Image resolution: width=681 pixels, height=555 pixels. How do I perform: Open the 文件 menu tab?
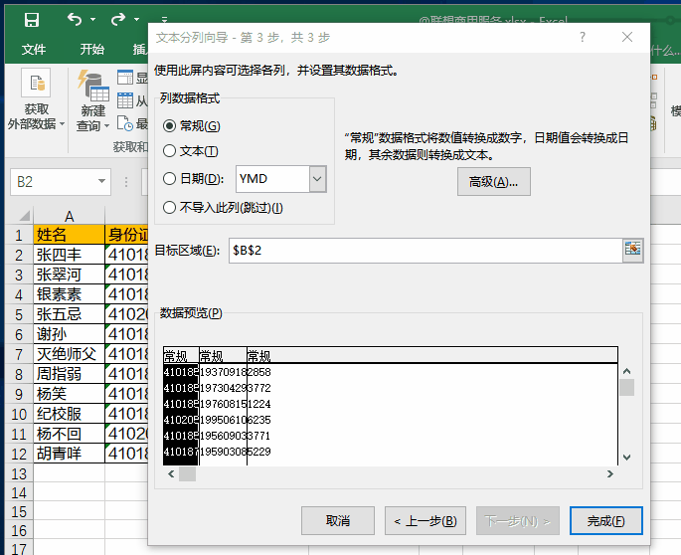34,49
